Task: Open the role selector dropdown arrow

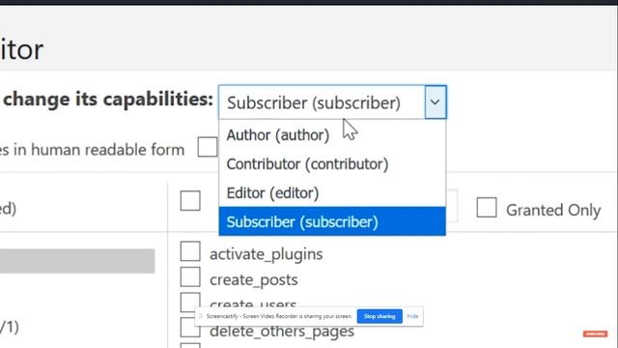Action: click(435, 102)
